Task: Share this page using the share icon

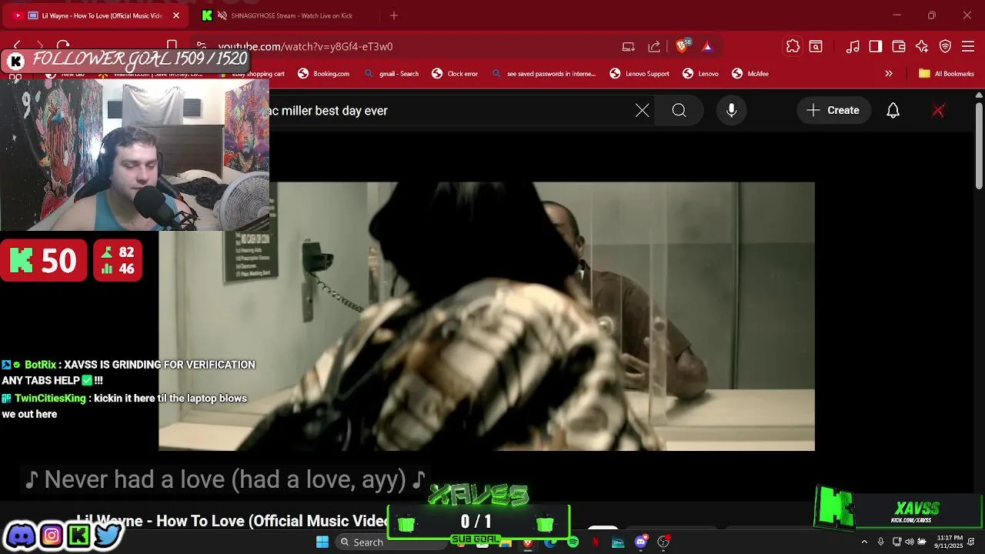Action: click(x=654, y=46)
